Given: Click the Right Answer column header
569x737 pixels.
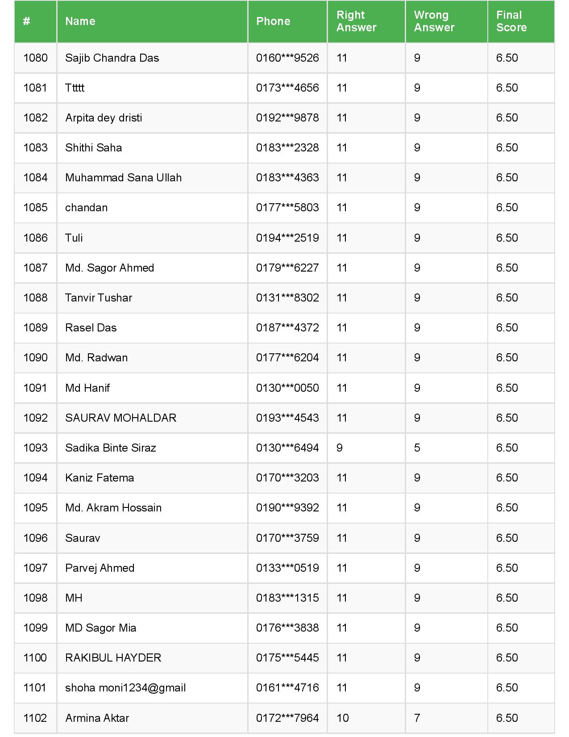Looking at the screenshot, I should click(x=356, y=21).
